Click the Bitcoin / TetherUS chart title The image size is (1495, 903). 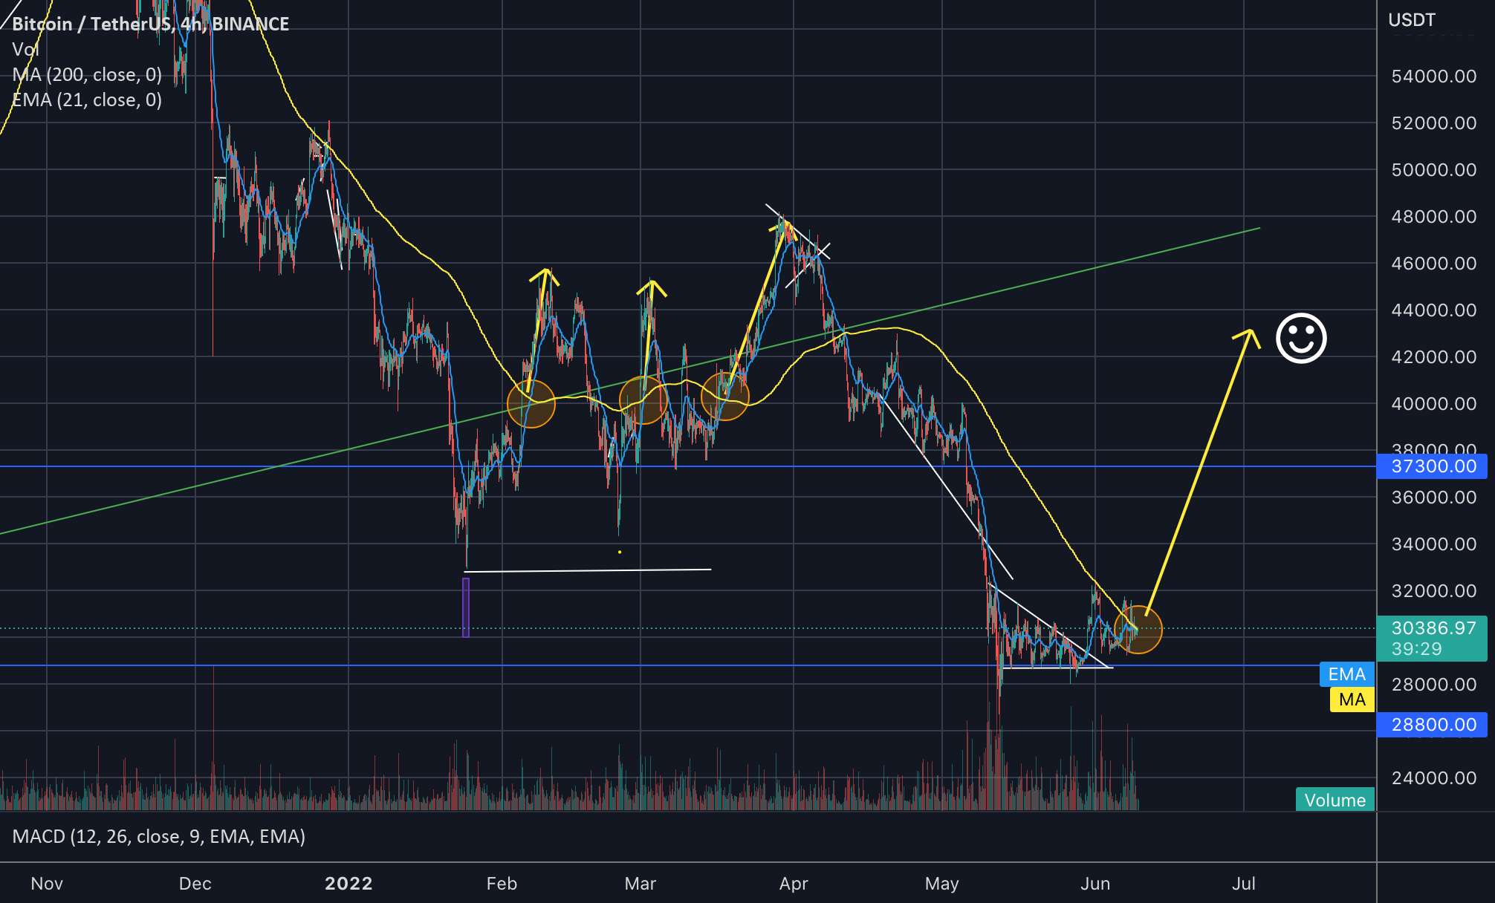coord(151,24)
